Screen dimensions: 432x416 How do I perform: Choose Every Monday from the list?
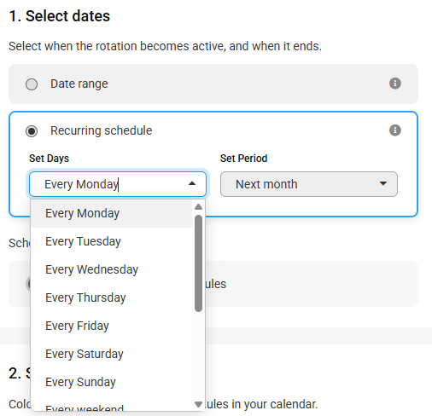point(112,213)
